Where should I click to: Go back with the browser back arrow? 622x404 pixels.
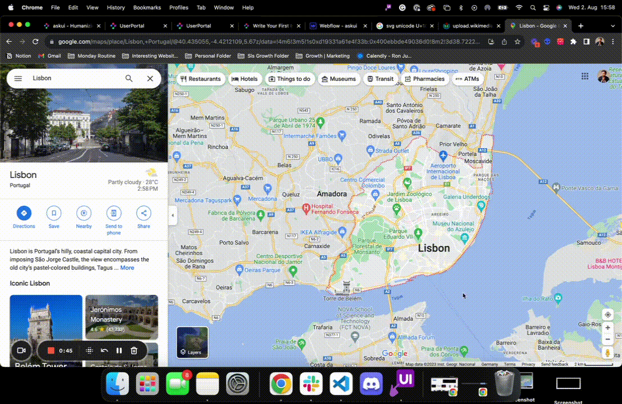(9, 42)
